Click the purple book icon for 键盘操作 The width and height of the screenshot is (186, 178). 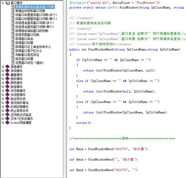[x=8, y=75]
